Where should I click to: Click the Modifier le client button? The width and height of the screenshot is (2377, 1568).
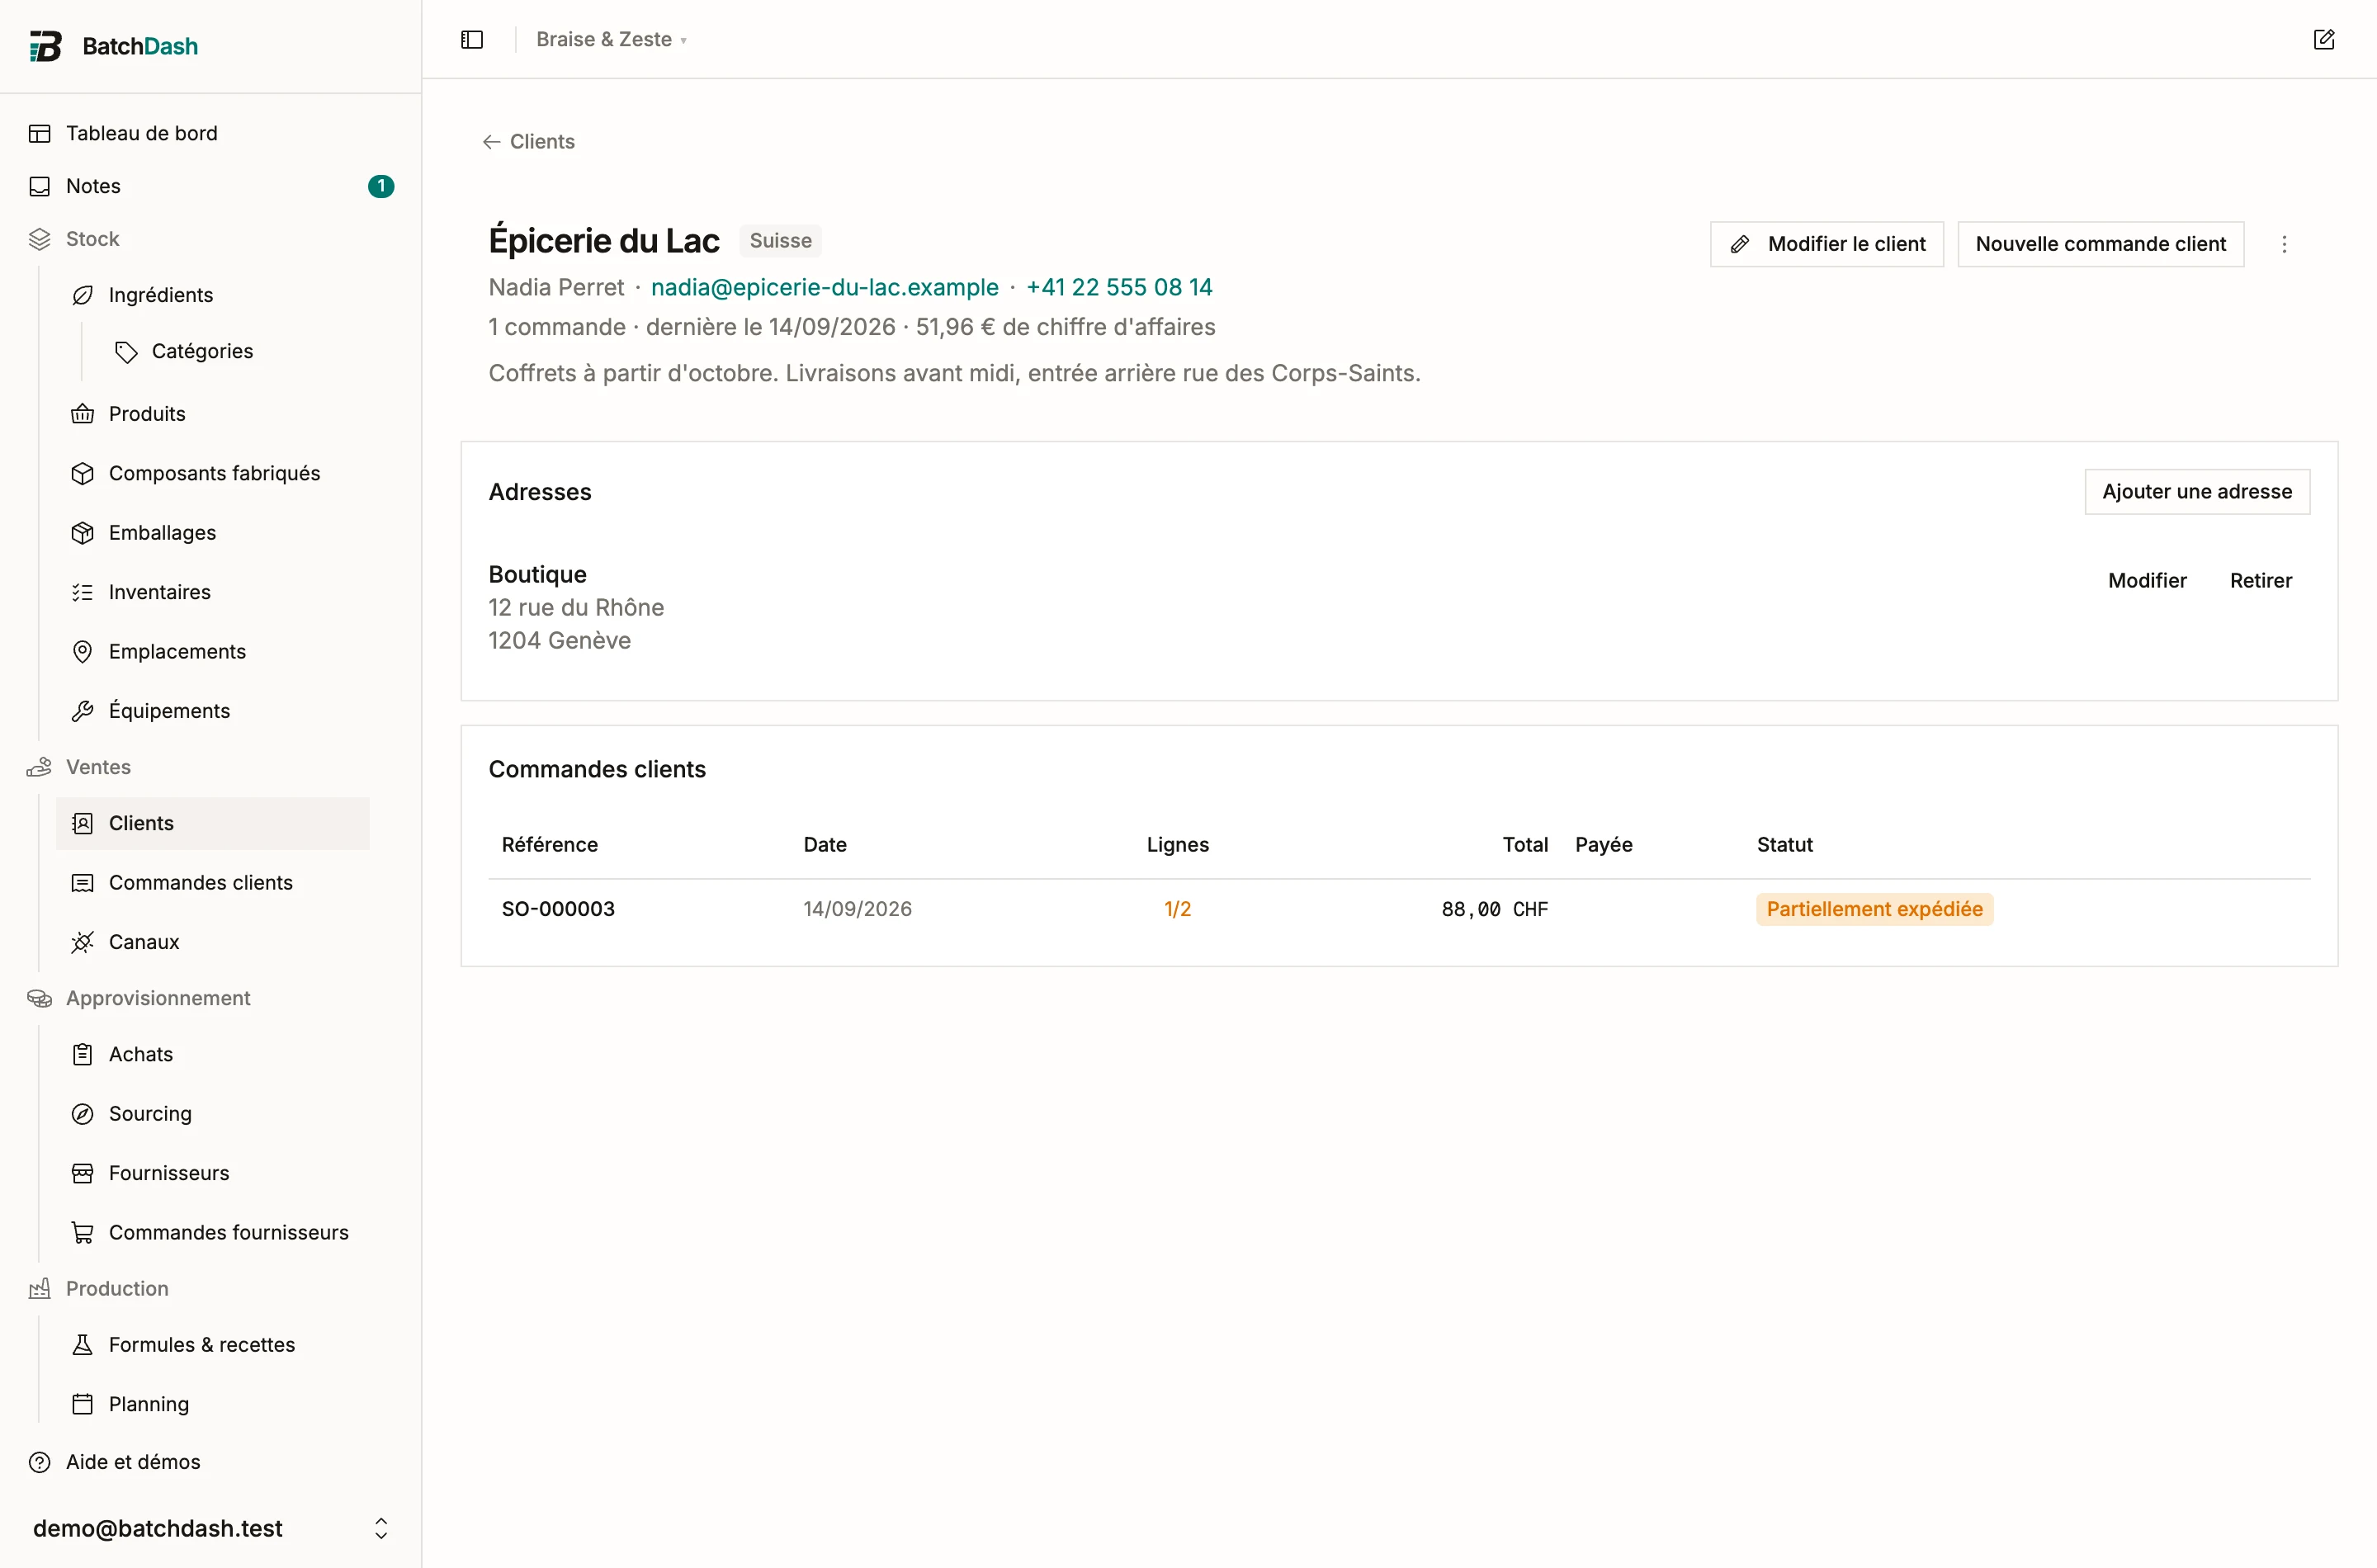pyautogui.click(x=1827, y=244)
